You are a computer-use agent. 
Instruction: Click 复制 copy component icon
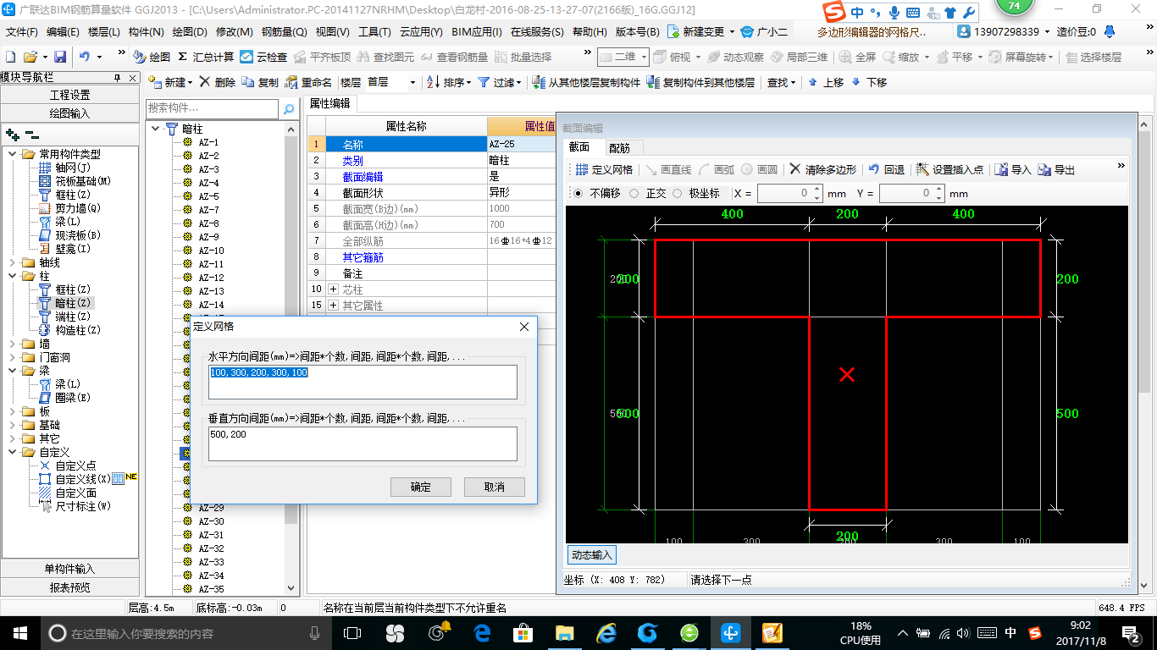point(260,82)
